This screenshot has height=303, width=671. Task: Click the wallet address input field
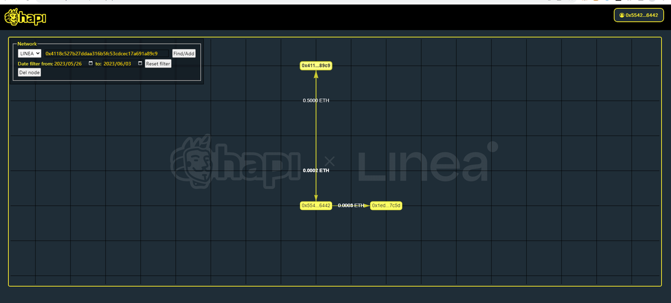click(106, 54)
